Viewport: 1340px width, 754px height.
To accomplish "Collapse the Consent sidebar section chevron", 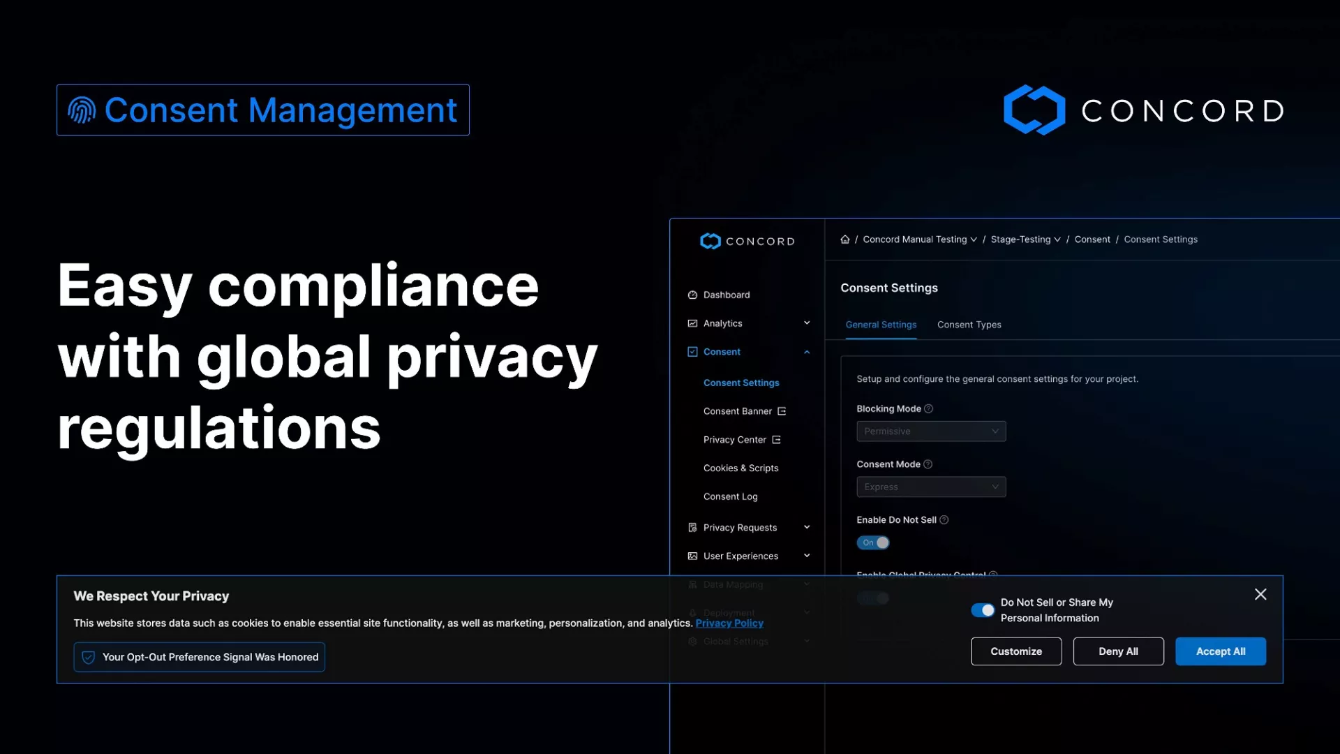I will click(807, 352).
